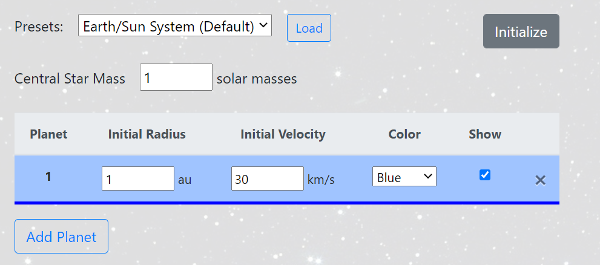
Task: Select planet row number 1 label
Action: pos(48,177)
